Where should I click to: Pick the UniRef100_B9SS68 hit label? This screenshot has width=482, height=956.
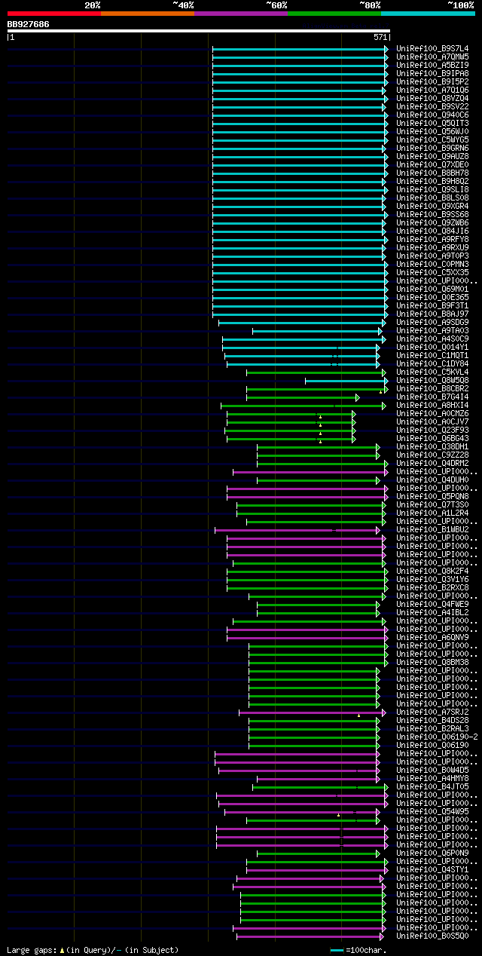tap(432, 214)
